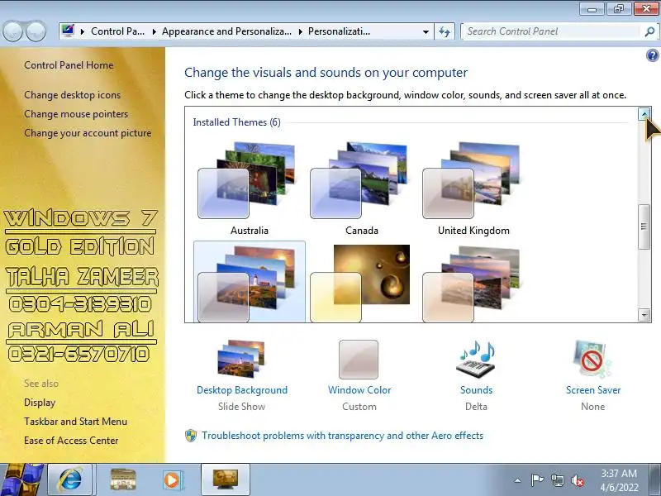Open the Screen Saver icon

pos(592,359)
